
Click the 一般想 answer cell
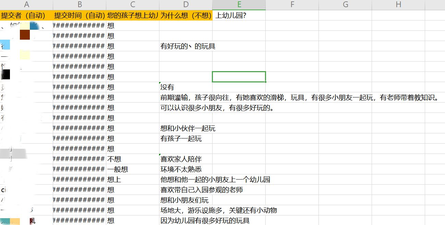pyautogui.click(x=133, y=169)
